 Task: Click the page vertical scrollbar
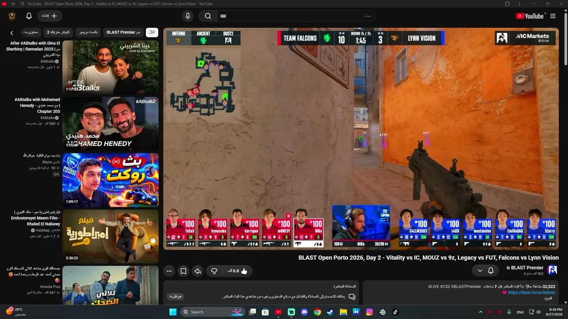click(565, 40)
